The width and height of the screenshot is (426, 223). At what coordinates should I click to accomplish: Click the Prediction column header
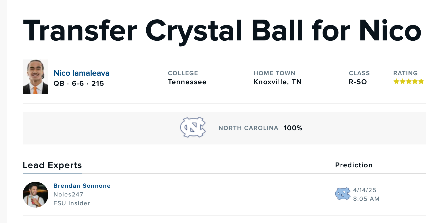354,165
